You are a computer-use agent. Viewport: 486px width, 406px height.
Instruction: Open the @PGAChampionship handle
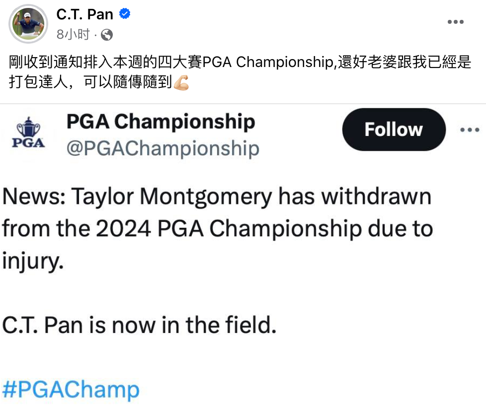coord(162,148)
